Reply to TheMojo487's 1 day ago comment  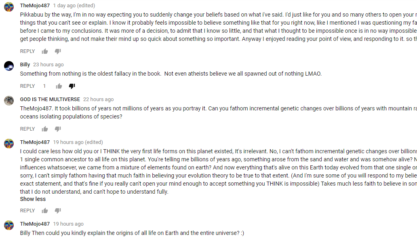coord(27,51)
